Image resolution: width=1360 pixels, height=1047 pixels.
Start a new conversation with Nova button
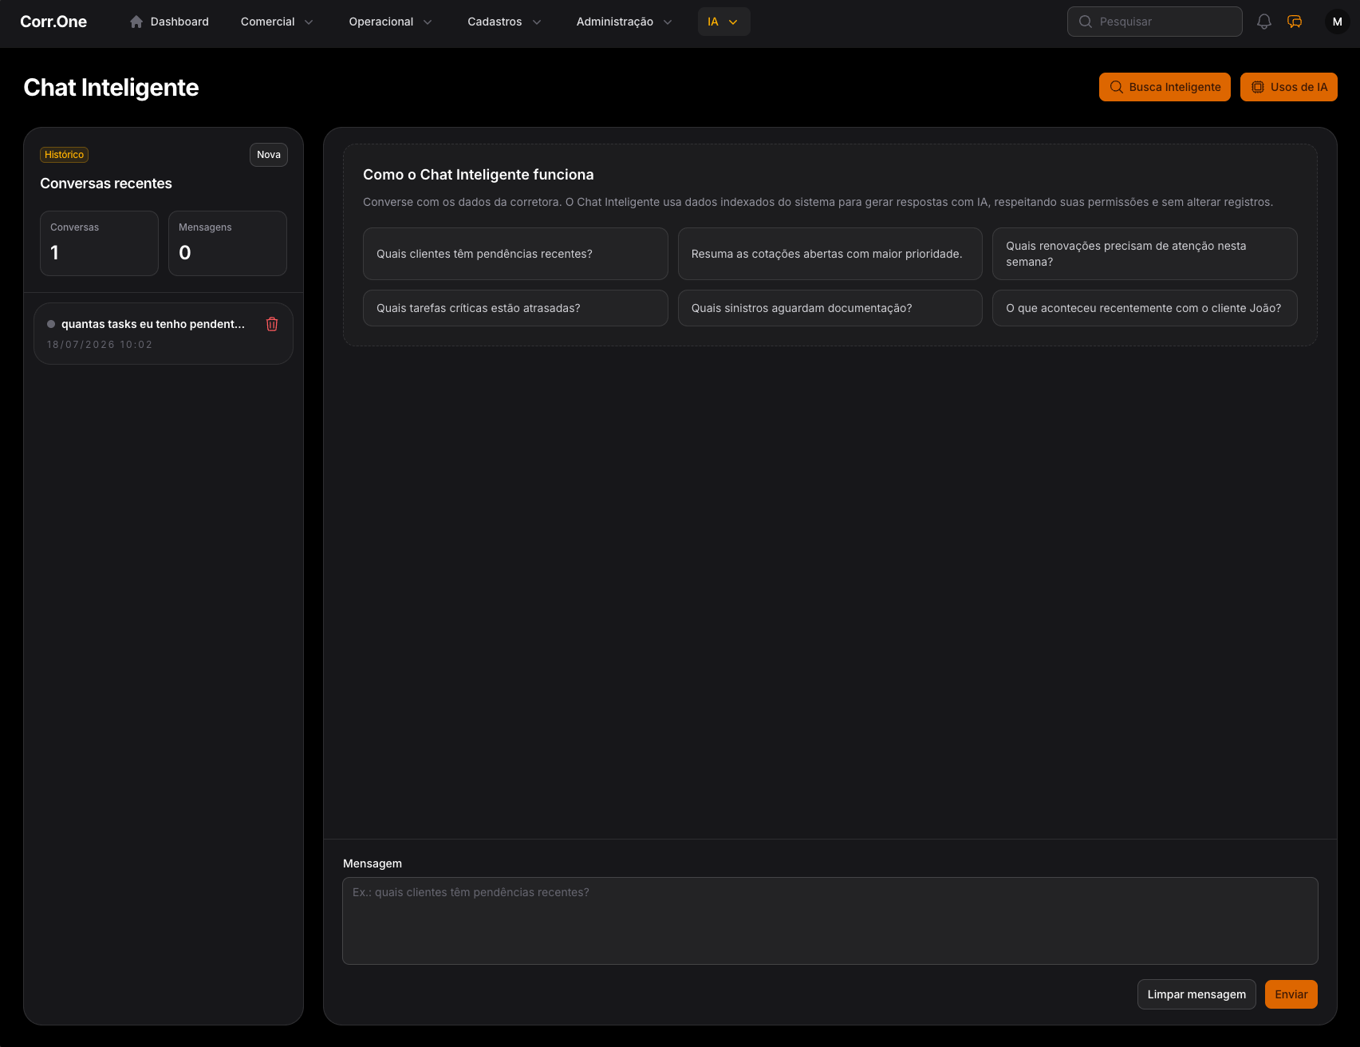269,155
